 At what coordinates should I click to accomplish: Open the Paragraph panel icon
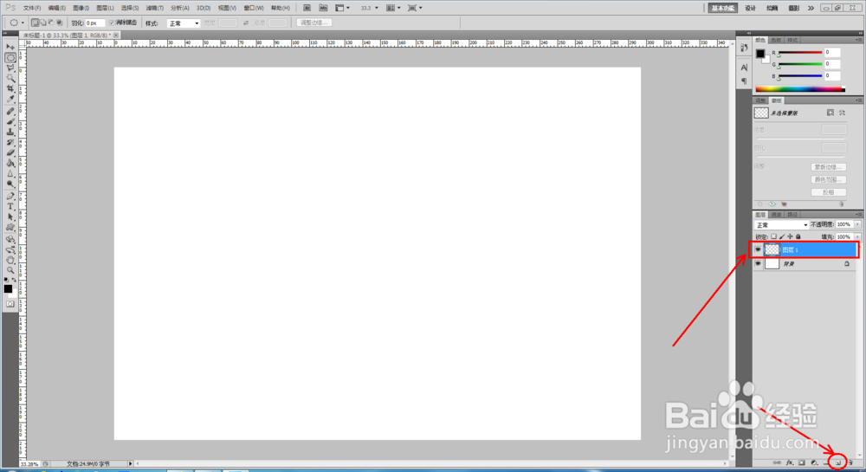744,81
